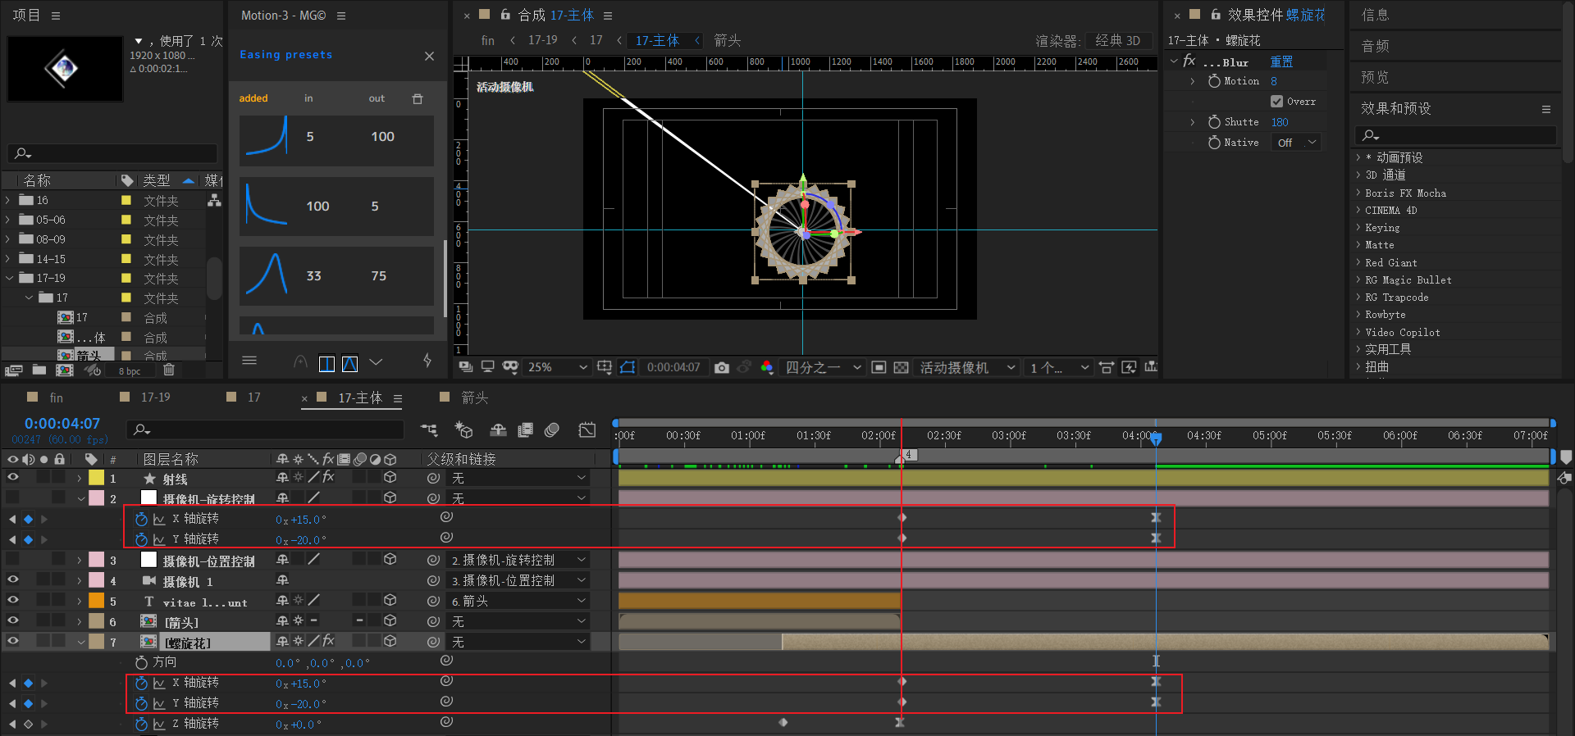Open the composition mini-flowchart icon in timeline

[x=429, y=429]
